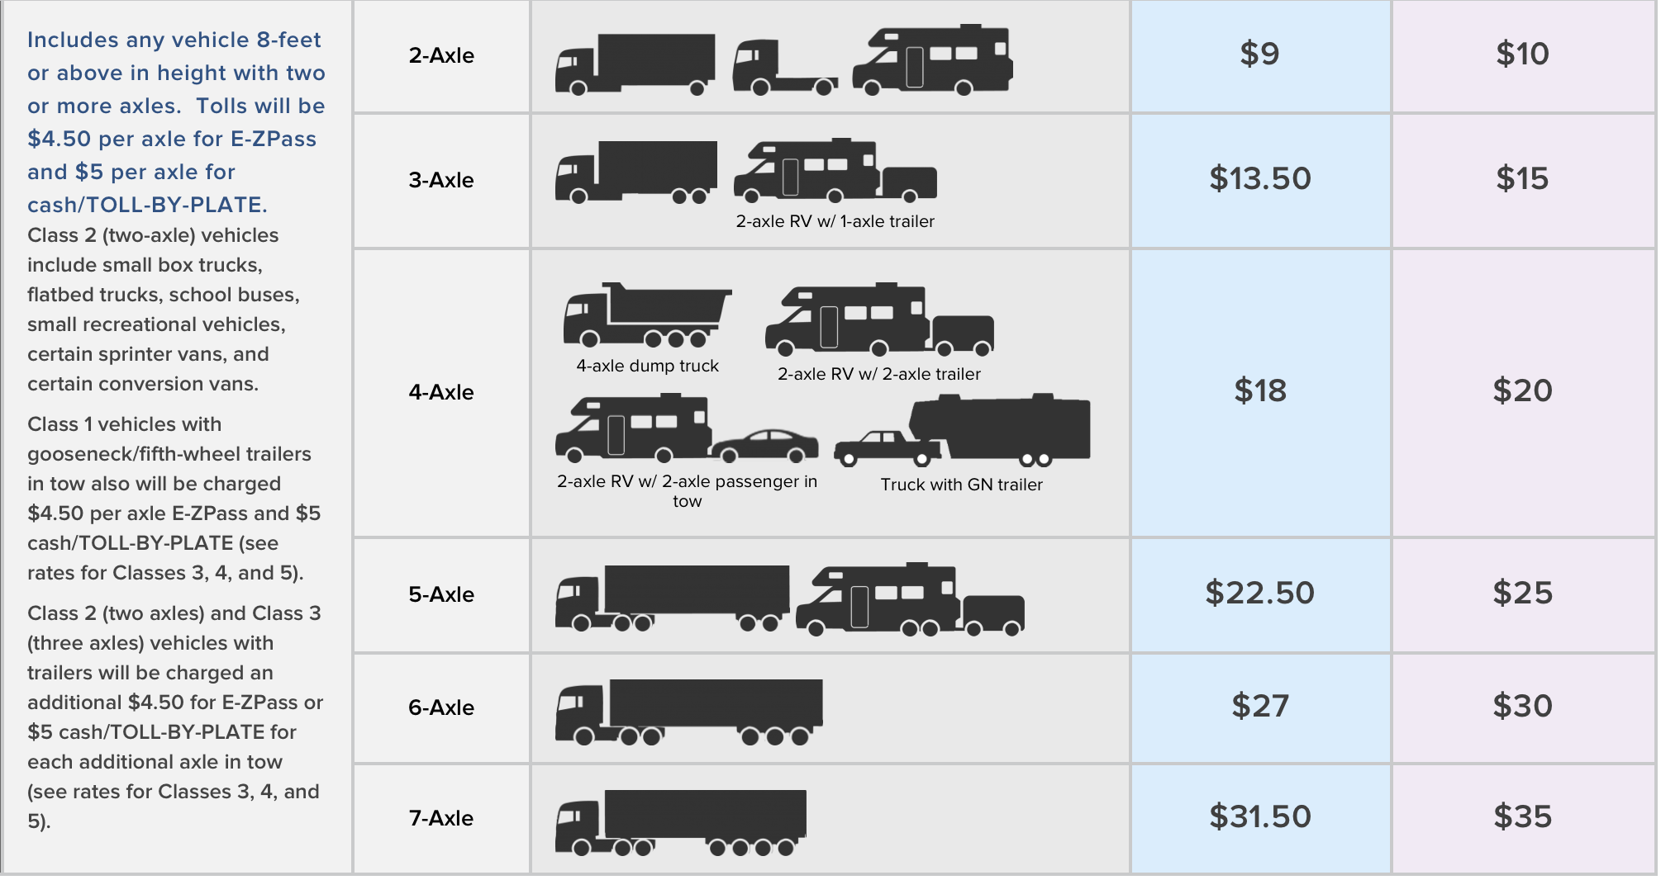Click the 4-Axle row label
Viewport: 1661px width, 880px height.
(x=441, y=392)
